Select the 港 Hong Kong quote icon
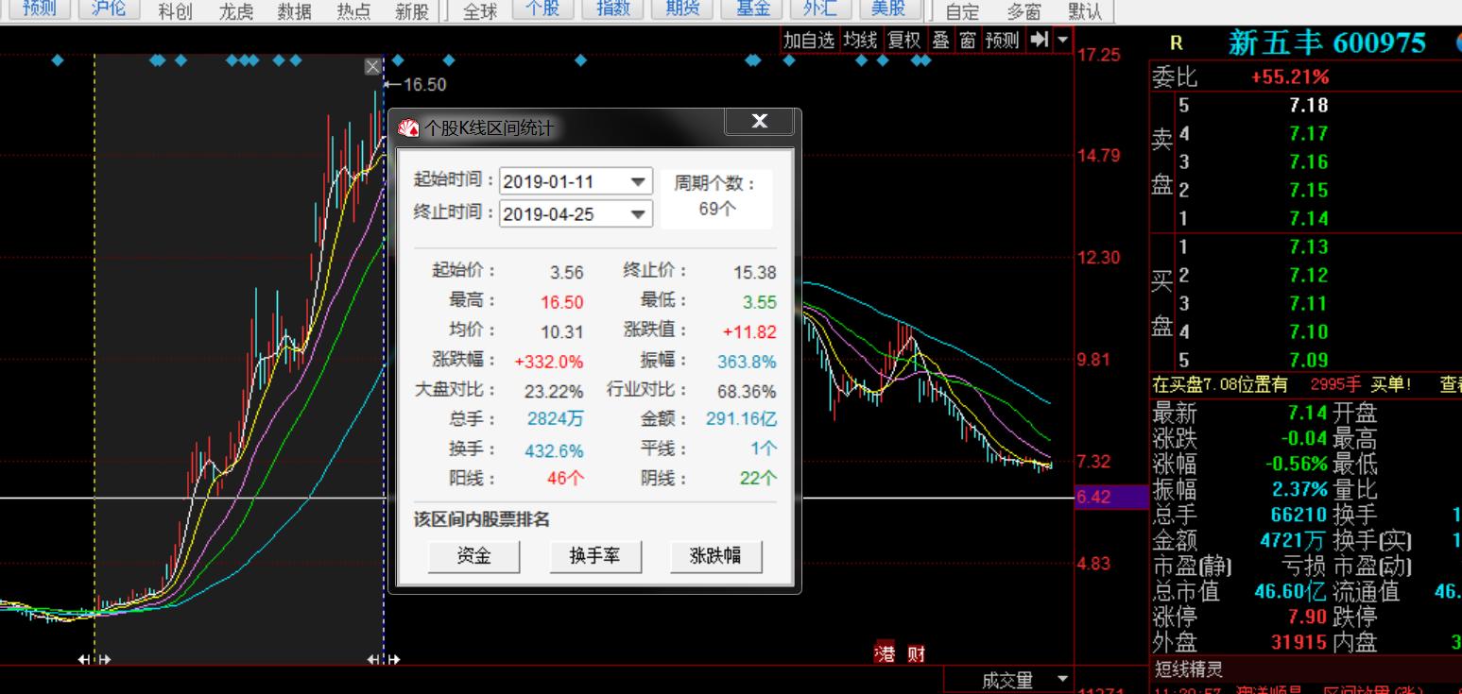Image resolution: width=1462 pixels, height=694 pixels. (886, 653)
